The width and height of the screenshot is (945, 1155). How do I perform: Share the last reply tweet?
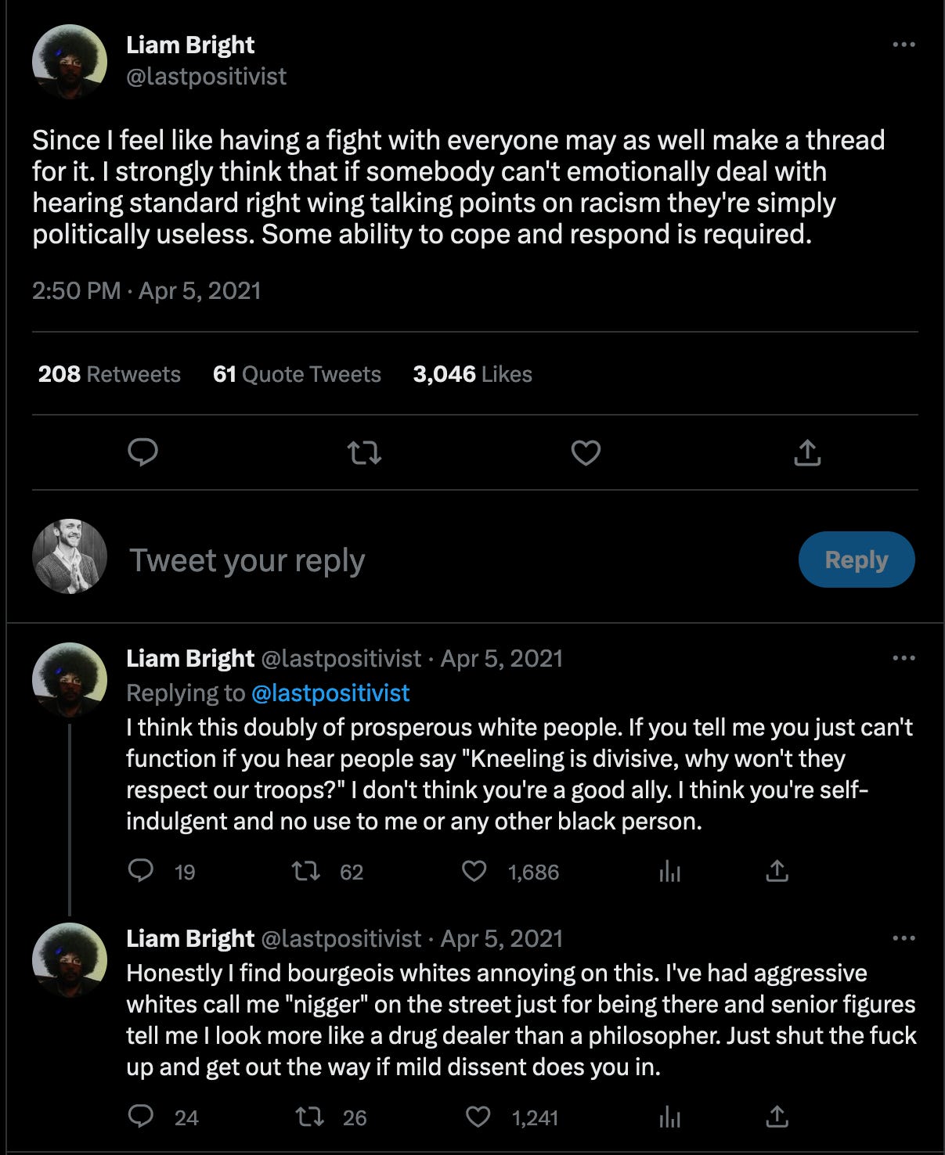tap(777, 1117)
